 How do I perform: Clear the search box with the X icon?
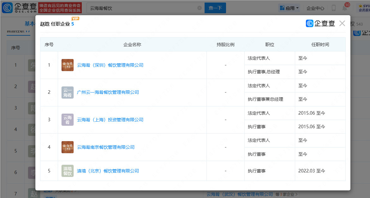point(200,8)
